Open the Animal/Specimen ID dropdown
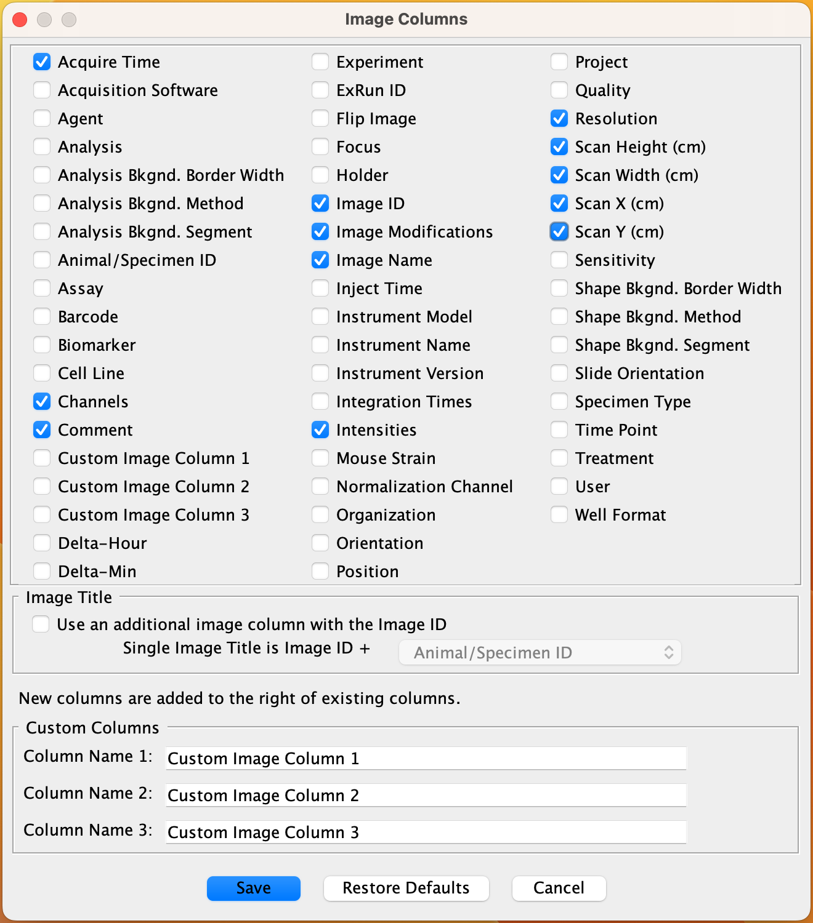This screenshot has width=813, height=923. (x=540, y=653)
